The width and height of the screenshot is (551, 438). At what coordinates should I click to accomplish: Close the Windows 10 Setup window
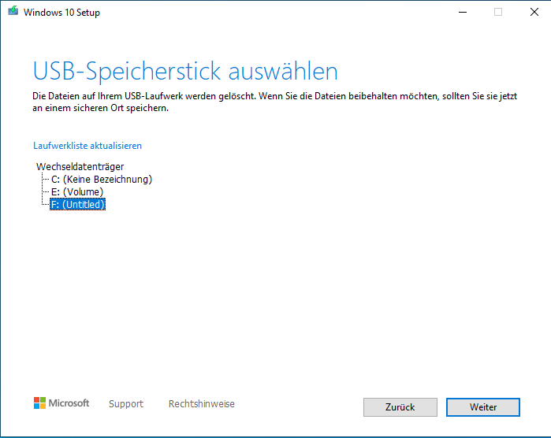coord(533,13)
